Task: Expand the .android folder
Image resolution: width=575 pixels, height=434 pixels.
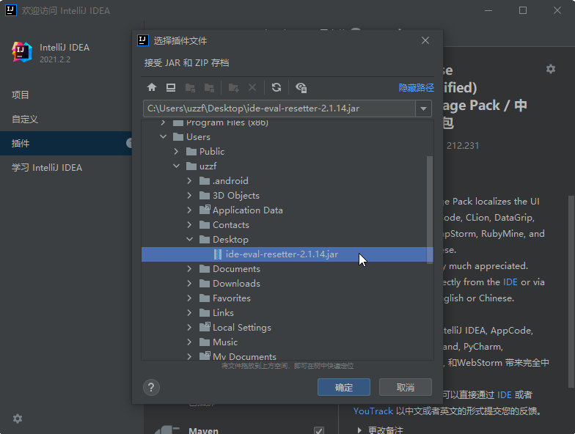Action: (x=189, y=180)
